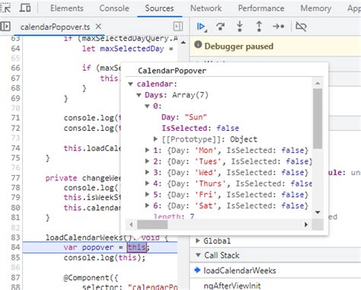Image resolution: width=361 pixels, height=290 pixels.
Task: Click line number 84 in gutter
Action: pos(15,247)
